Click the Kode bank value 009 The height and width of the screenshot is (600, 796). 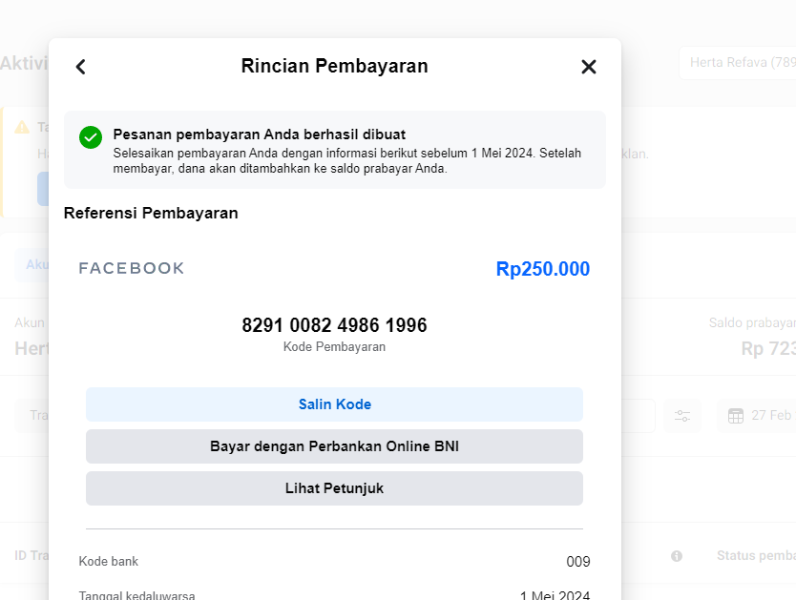pos(577,562)
